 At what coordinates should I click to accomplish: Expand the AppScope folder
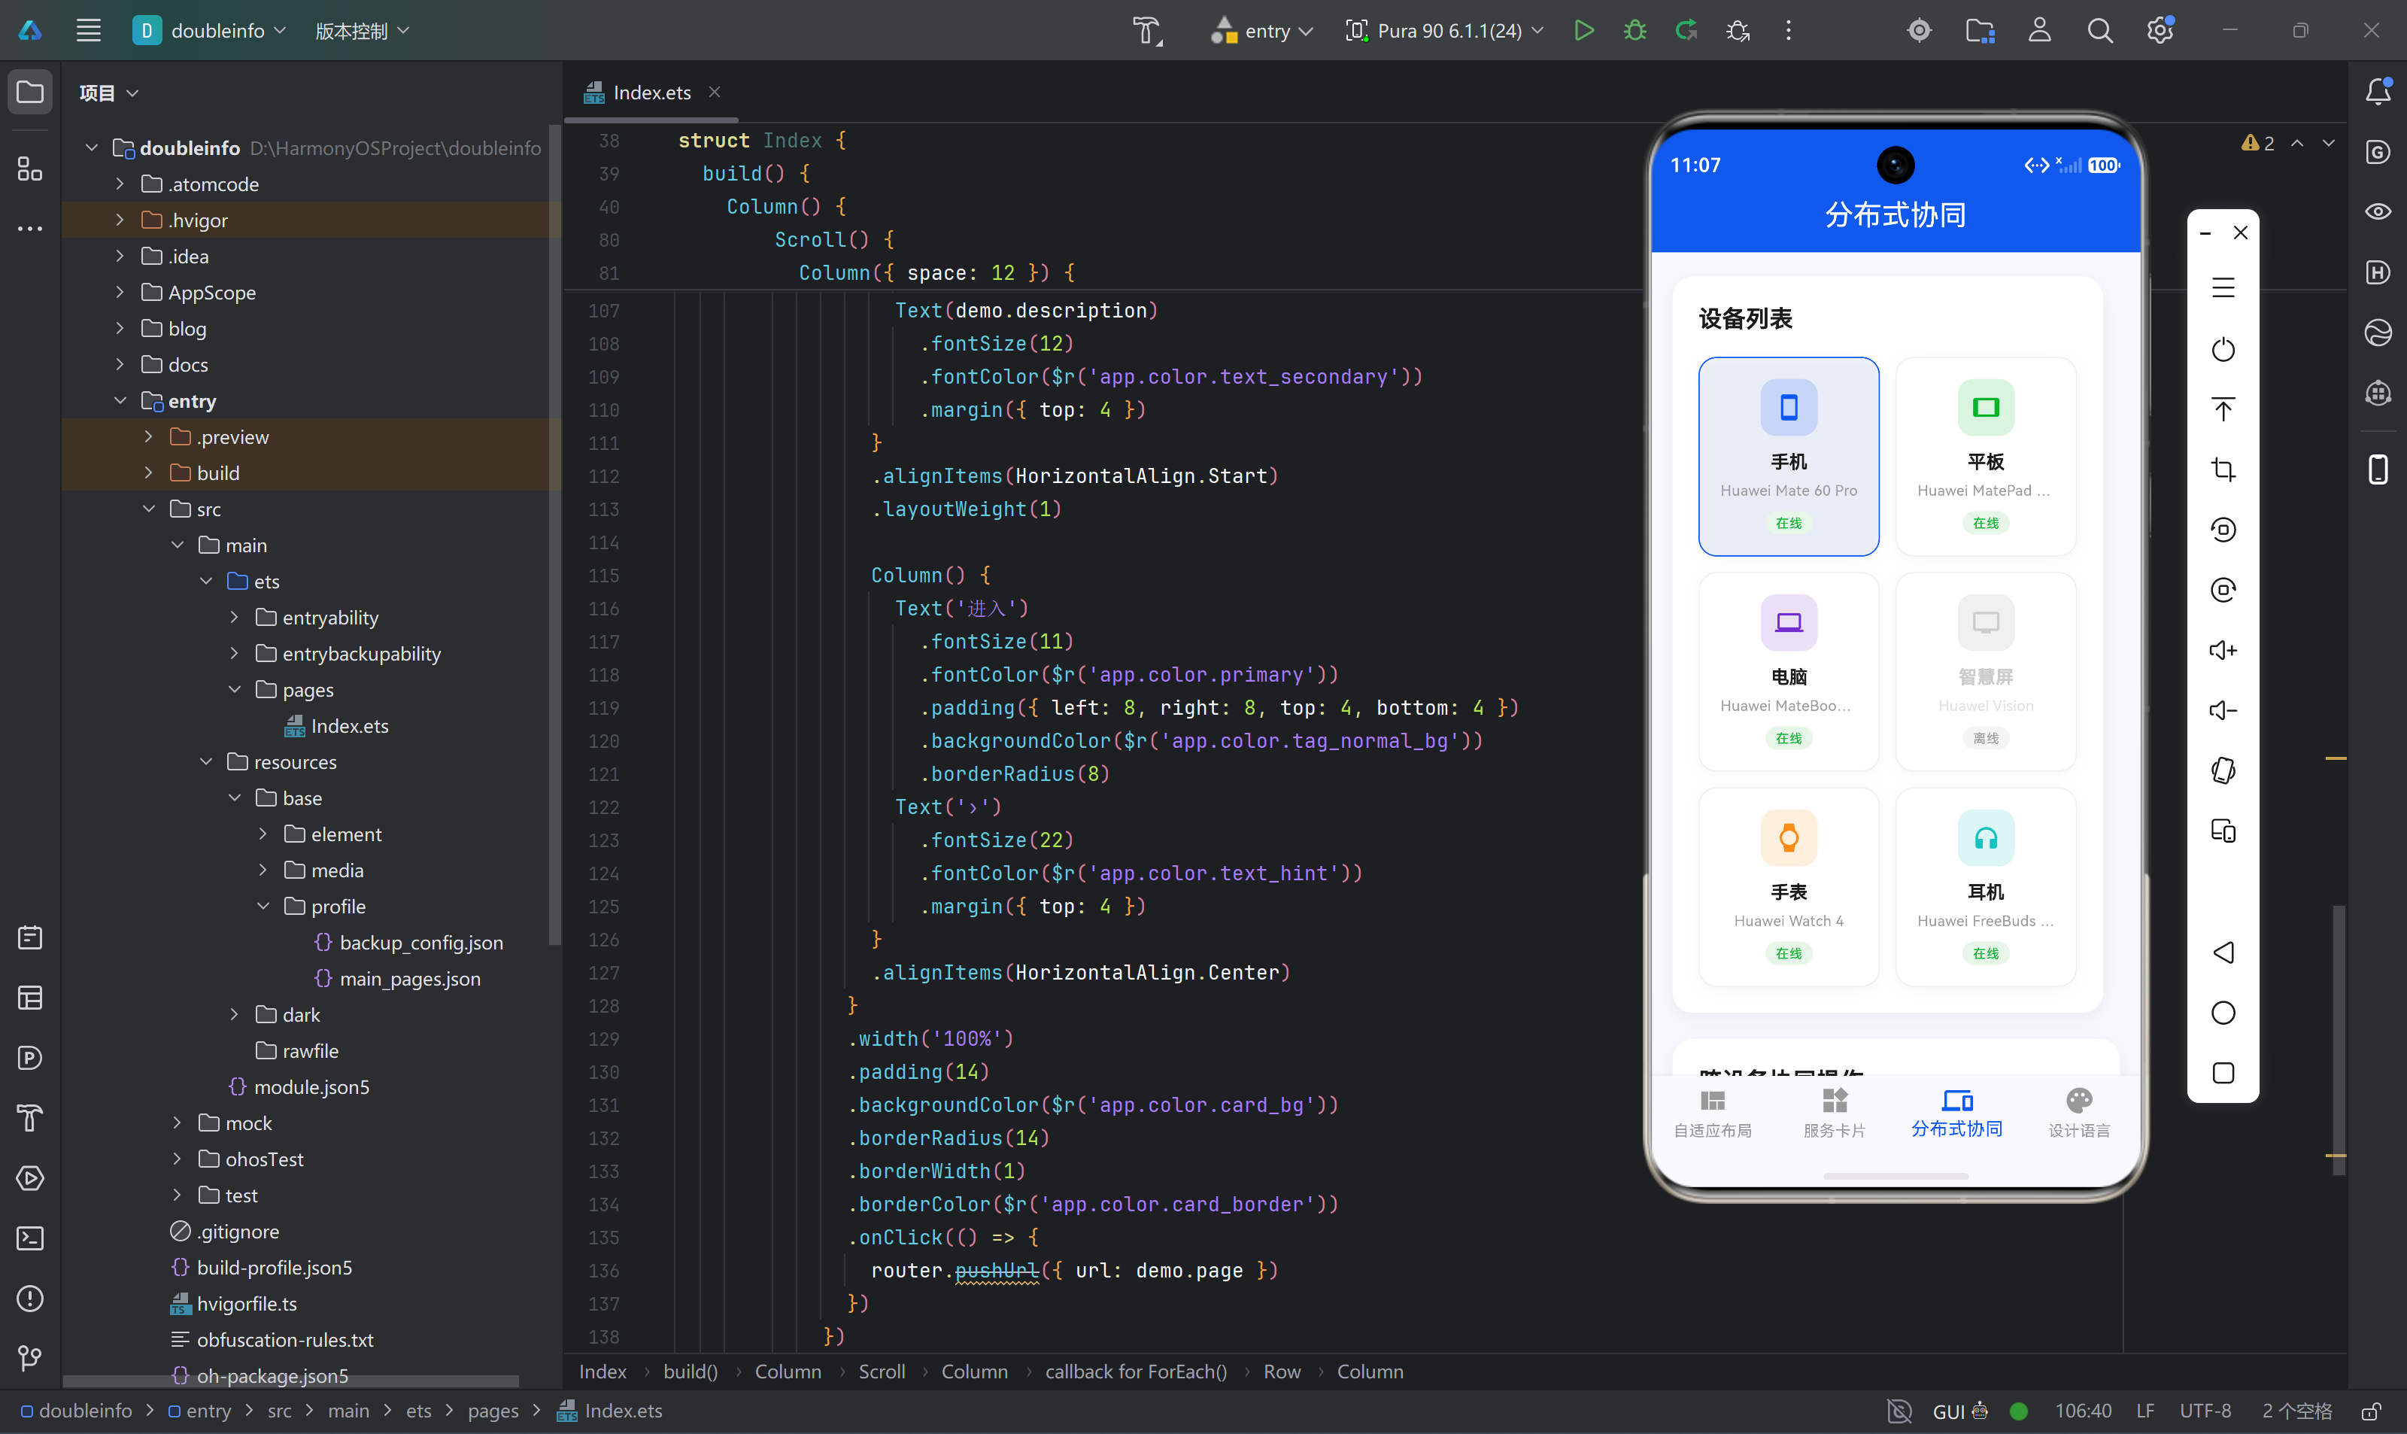pyautogui.click(x=120, y=292)
